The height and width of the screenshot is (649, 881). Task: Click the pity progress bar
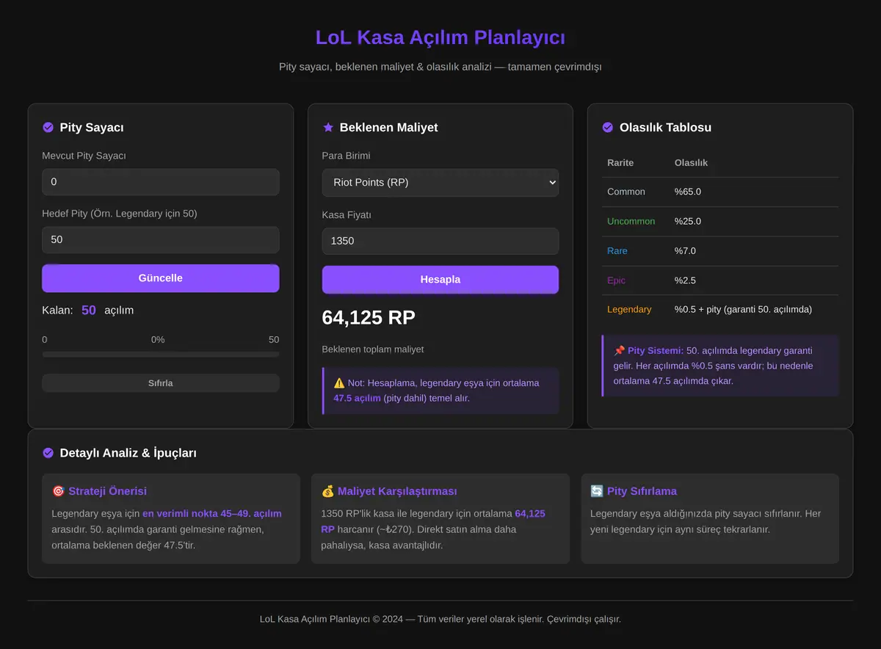[161, 354]
